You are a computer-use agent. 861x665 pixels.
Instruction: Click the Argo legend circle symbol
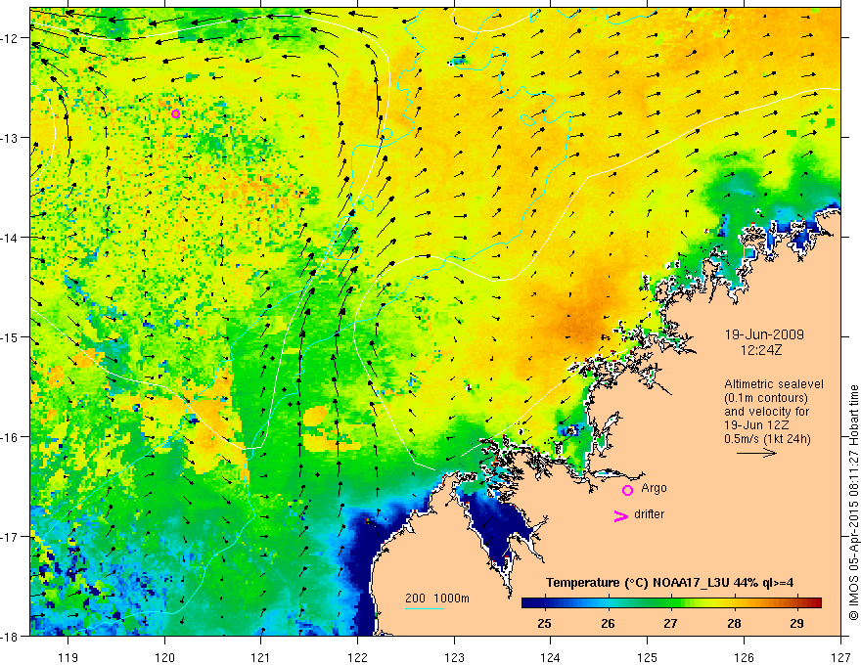627,490
